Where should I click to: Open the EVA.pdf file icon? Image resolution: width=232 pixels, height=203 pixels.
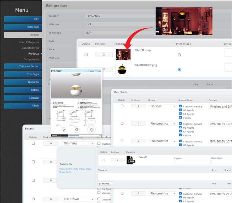131,160
